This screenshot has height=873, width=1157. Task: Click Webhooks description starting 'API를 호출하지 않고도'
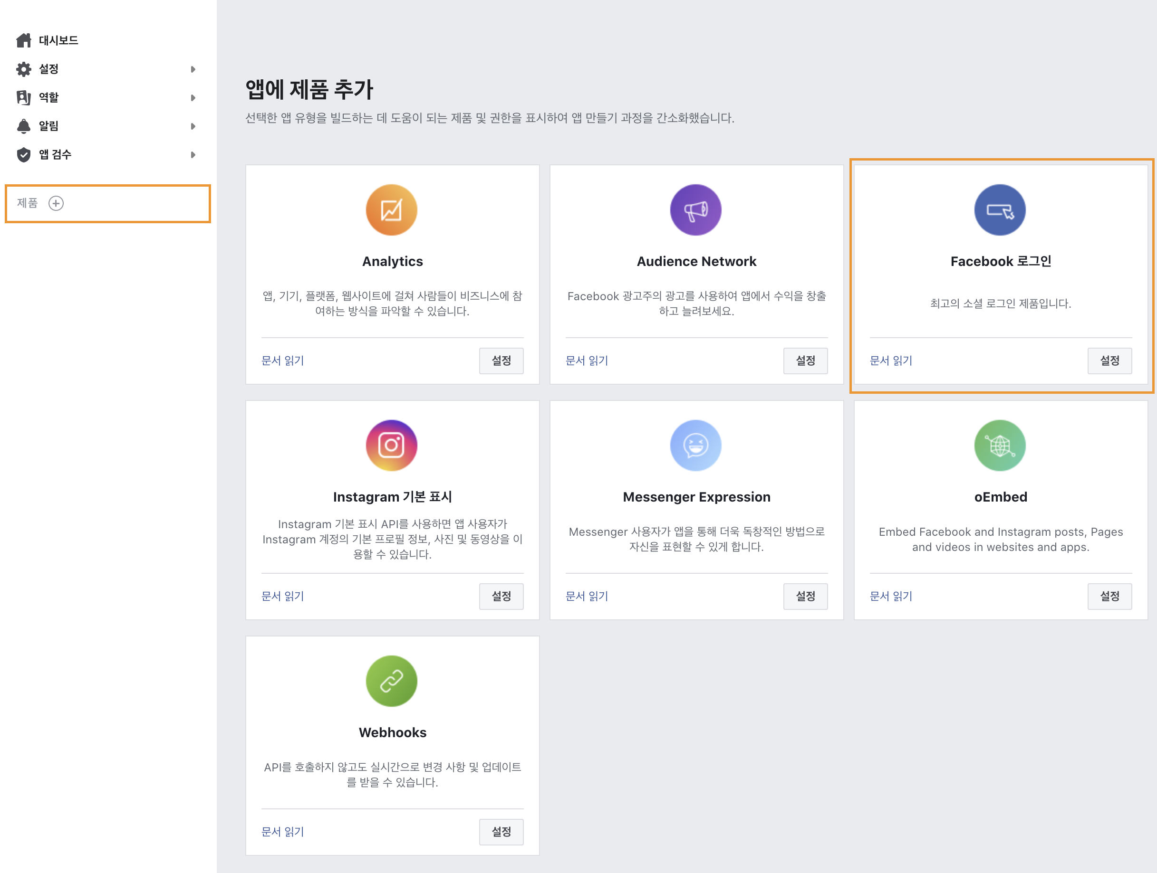(x=392, y=775)
